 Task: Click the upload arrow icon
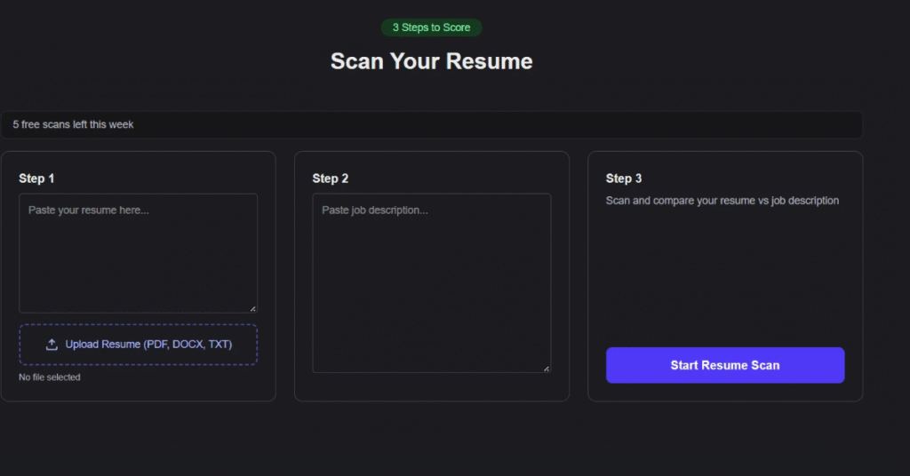[x=52, y=345]
